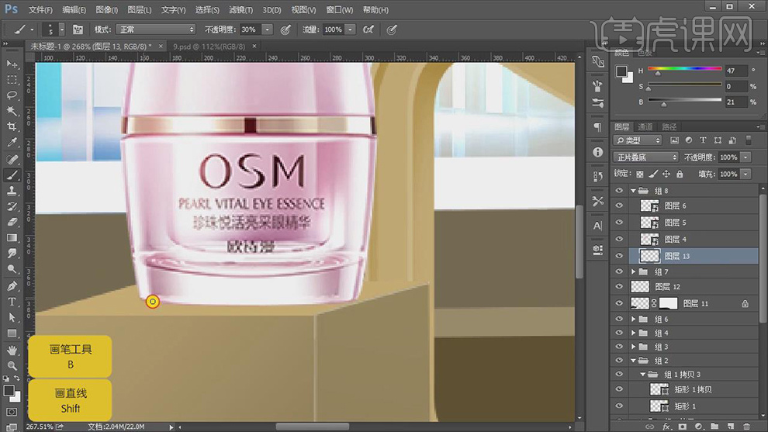Select the Hand tool
The image size is (768, 432).
12,350
